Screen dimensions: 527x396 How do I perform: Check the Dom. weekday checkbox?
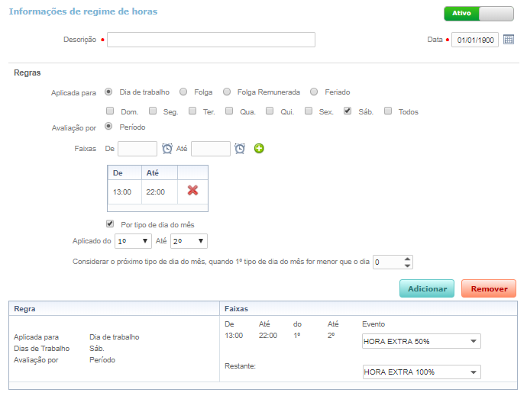[109, 111]
